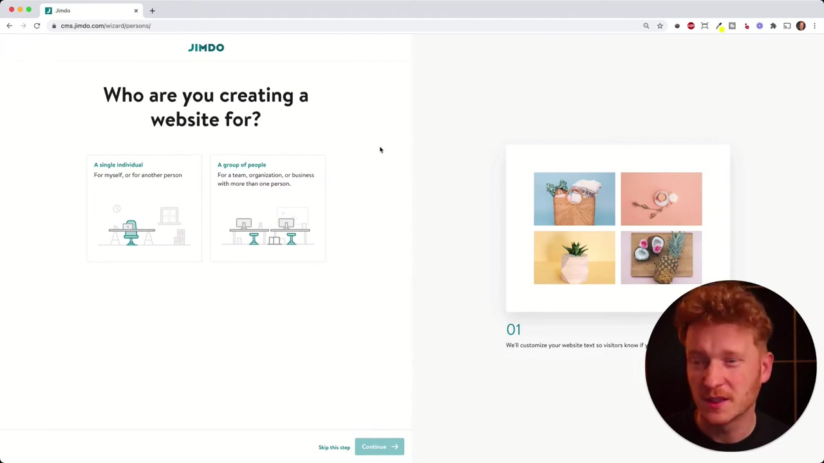The width and height of the screenshot is (824, 463).
Task: Click the cast/media extension icon in toolbar
Action: (787, 26)
